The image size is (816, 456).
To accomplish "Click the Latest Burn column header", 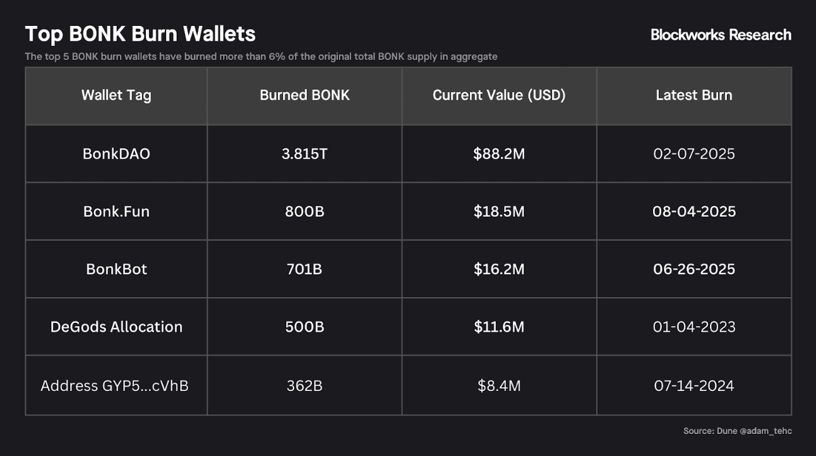I will pos(693,95).
